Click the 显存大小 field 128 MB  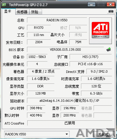[41, 93]
